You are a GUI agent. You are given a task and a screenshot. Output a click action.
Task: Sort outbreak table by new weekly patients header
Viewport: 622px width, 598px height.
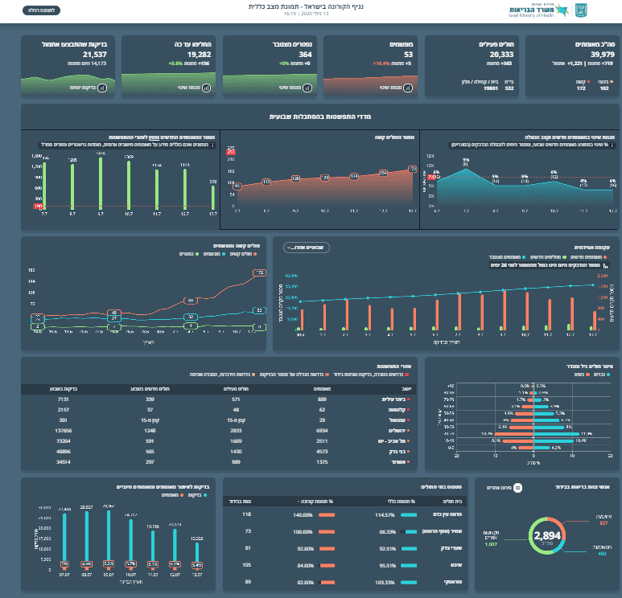pos(150,389)
